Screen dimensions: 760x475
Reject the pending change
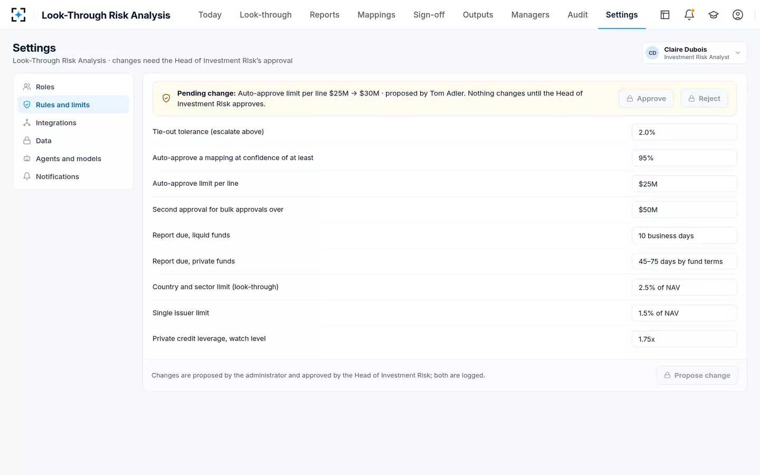click(x=705, y=98)
